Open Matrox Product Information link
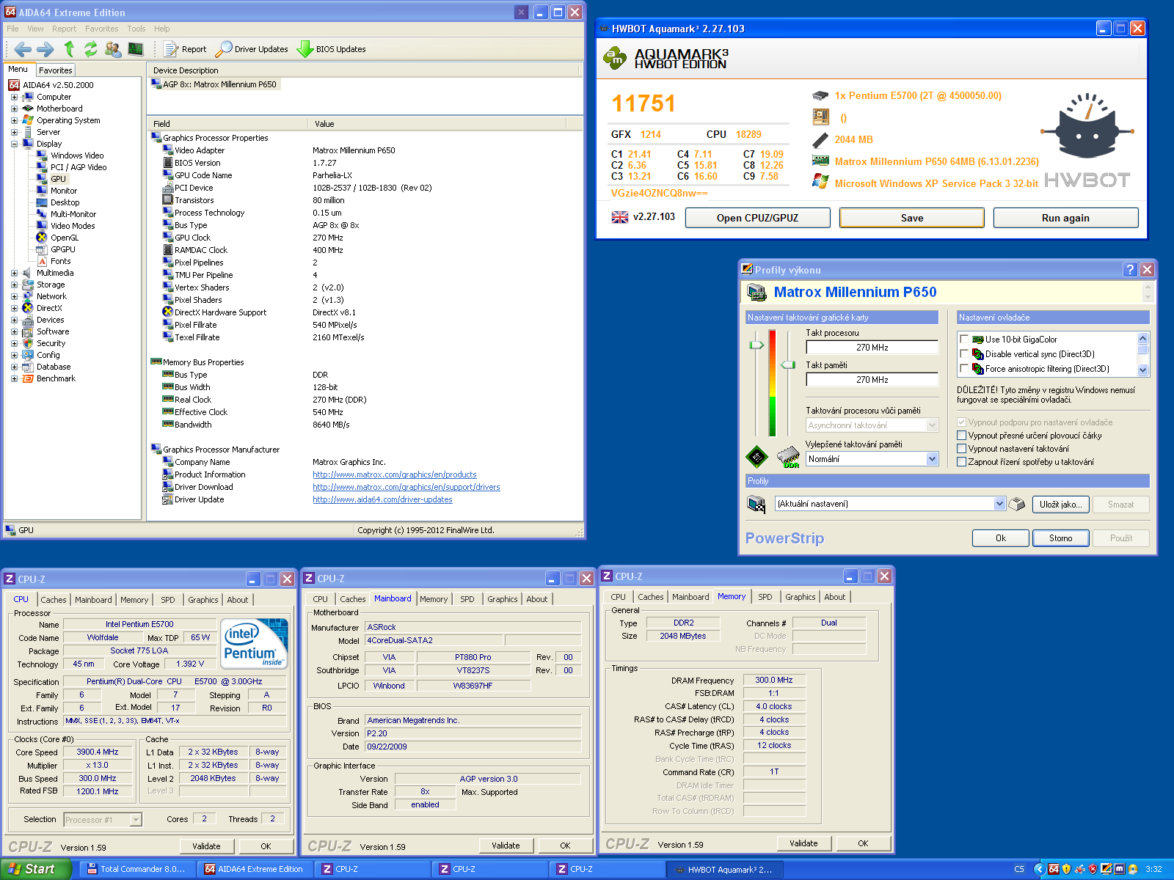 [x=394, y=474]
